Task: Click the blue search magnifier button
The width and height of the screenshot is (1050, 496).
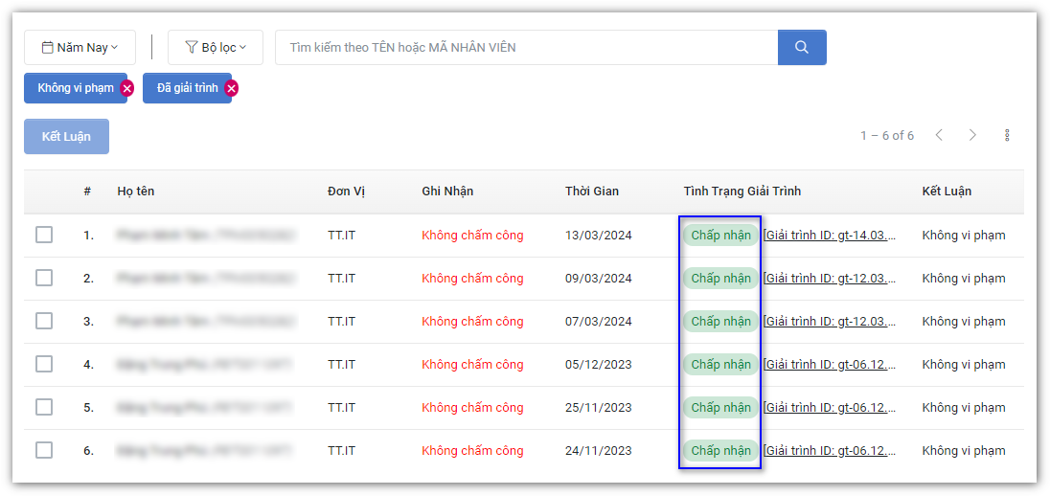Action: click(x=801, y=47)
